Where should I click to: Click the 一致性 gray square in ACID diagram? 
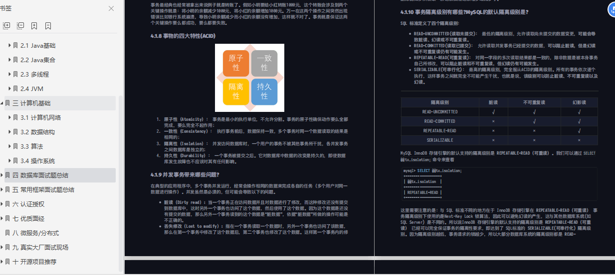(x=264, y=63)
